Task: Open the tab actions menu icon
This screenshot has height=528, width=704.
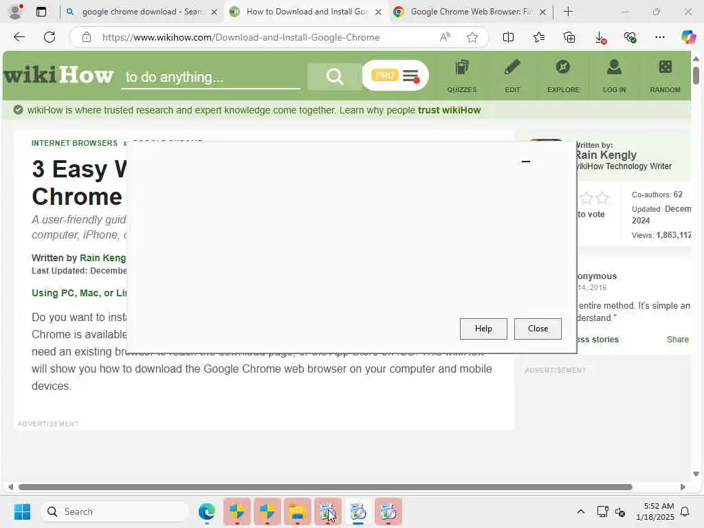Action: [x=41, y=12]
